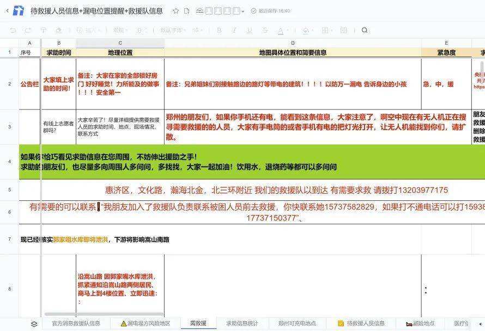Star this document as a favorite
This screenshot has width=485, height=331.
coord(175,11)
